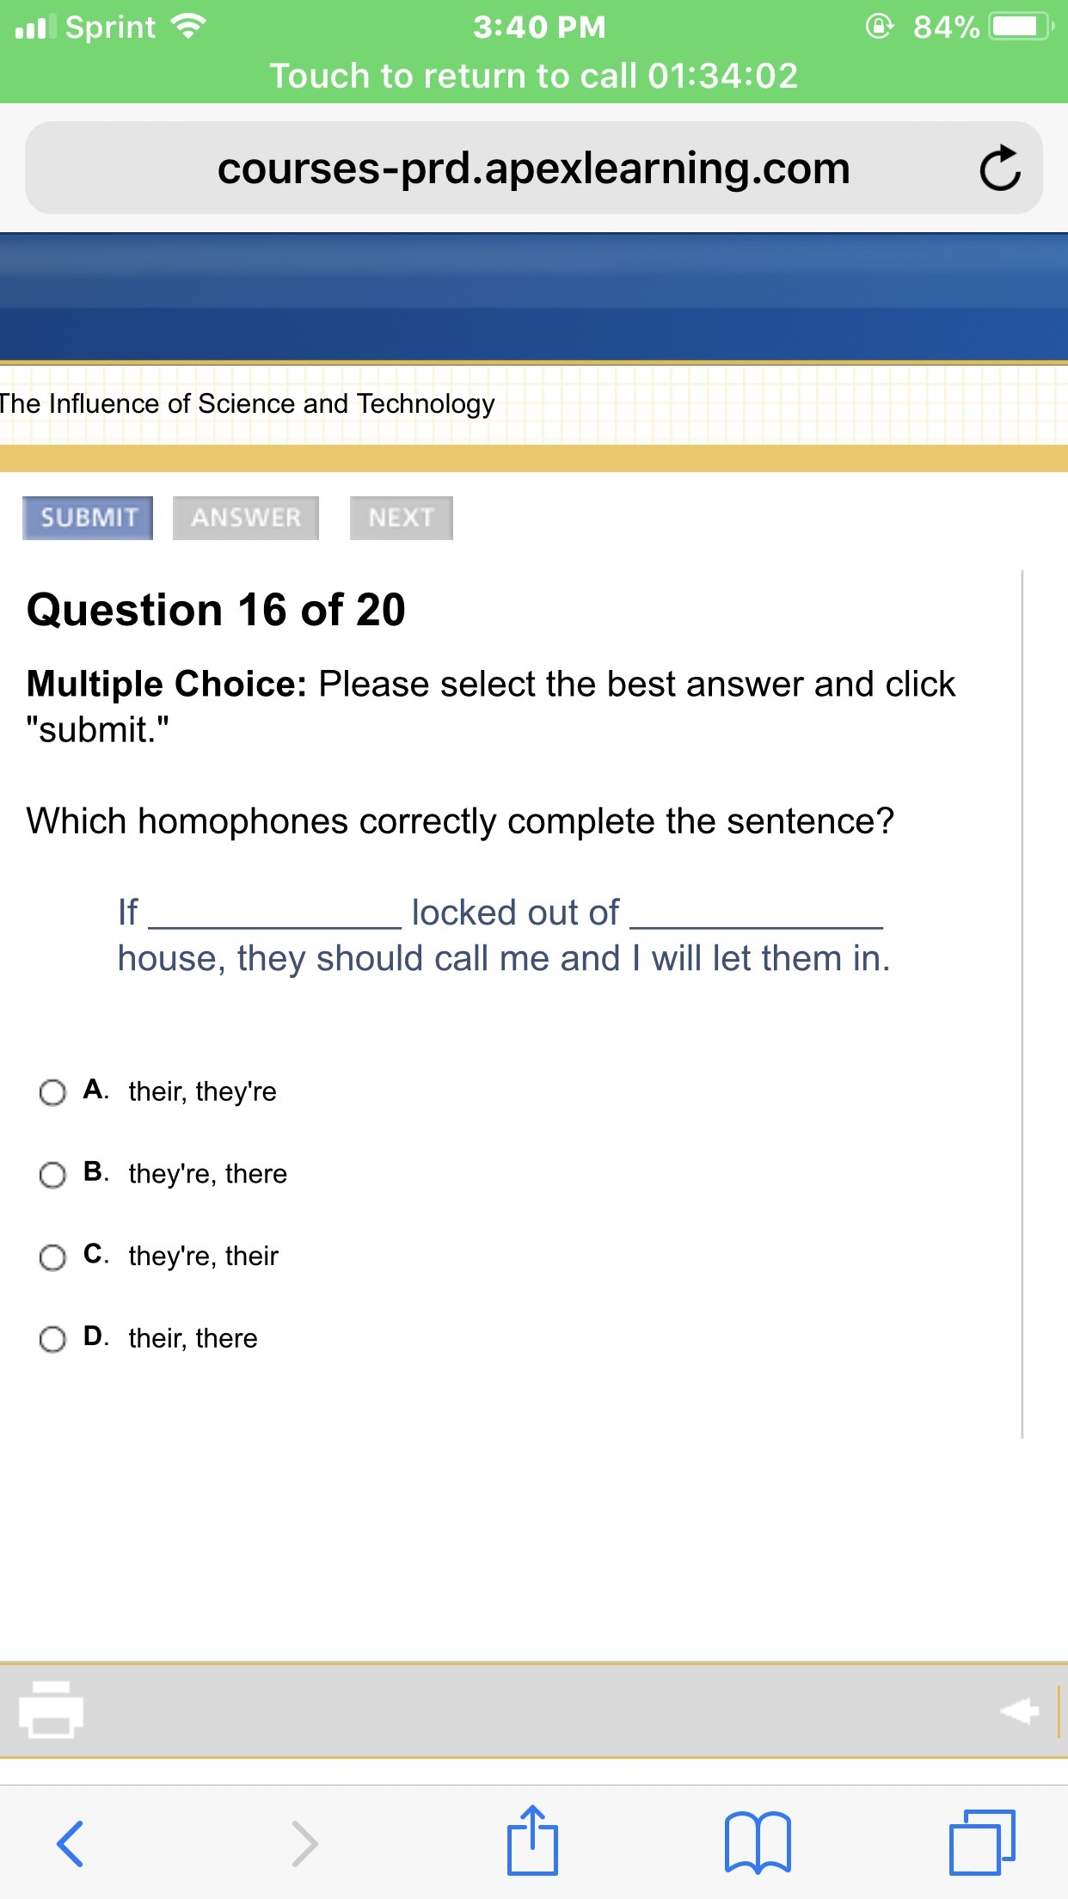Open the tabs overview icon
Screen dimensions: 1068x1899
[982, 1842]
